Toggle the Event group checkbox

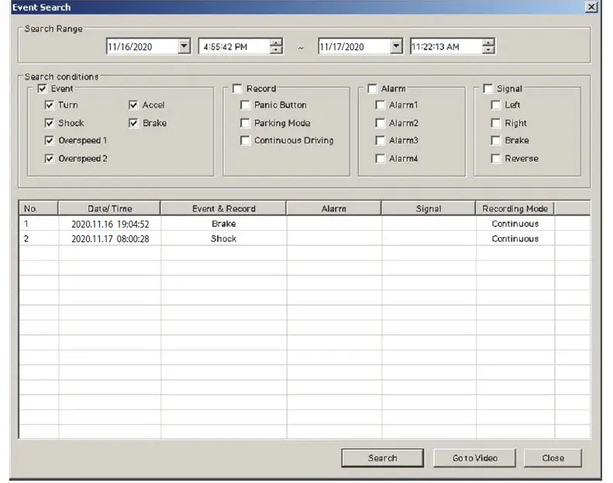(x=42, y=89)
